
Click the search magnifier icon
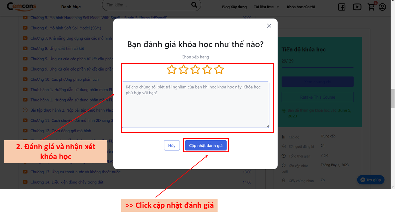coord(194,5)
